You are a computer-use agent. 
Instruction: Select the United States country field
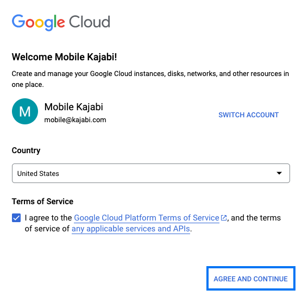[x=151, y=173]
